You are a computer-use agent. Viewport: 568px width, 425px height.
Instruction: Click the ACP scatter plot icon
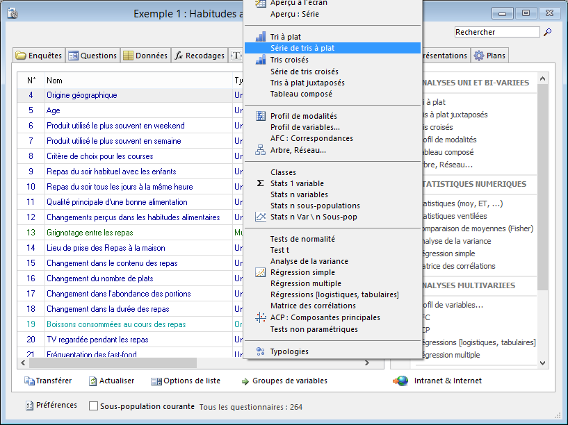261,317
